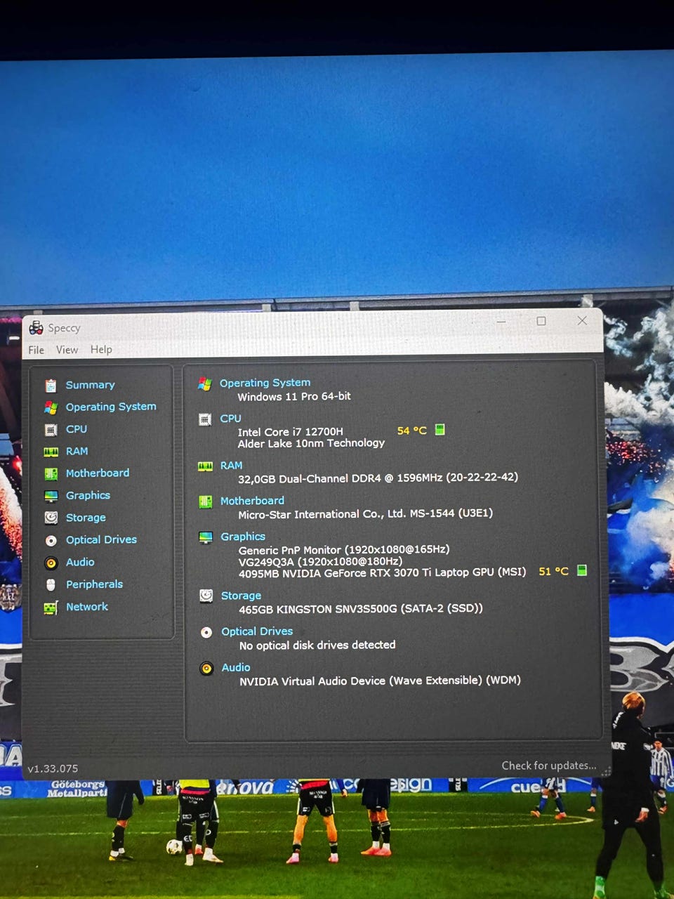Select Audio in the sidebar
This screenshot has height=899, width=674.
pyautogui.click(x=80, y=563)
